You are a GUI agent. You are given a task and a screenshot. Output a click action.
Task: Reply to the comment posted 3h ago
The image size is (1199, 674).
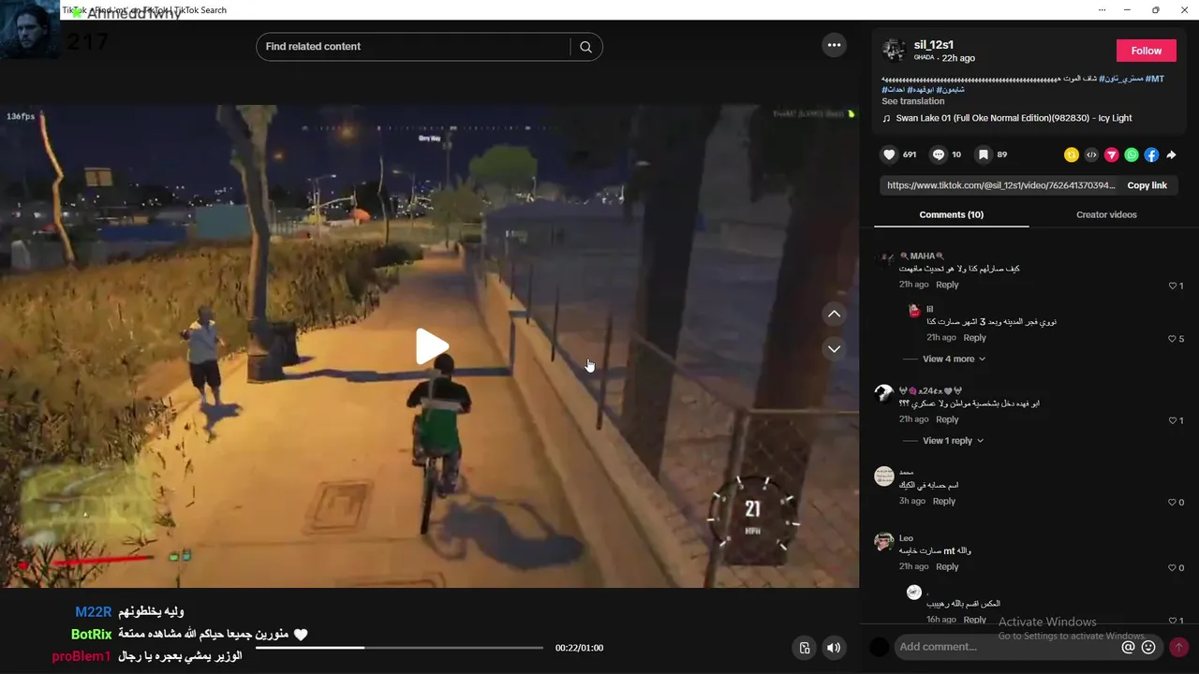point(943,502)
